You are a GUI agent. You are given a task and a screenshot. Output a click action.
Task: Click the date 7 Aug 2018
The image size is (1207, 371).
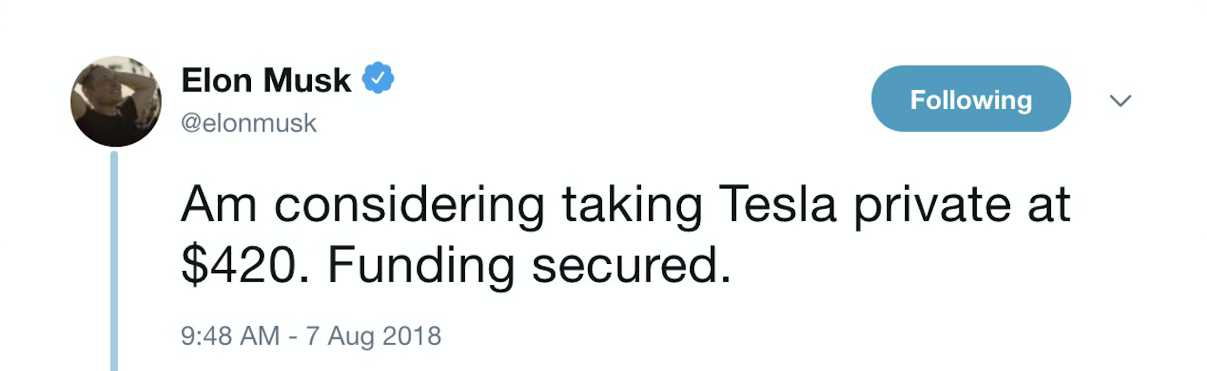(x=373, y=336)
